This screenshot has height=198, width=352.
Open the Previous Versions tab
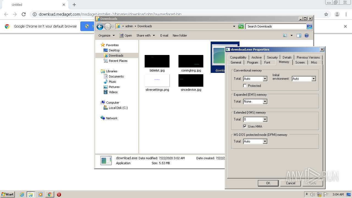[308, 57]
